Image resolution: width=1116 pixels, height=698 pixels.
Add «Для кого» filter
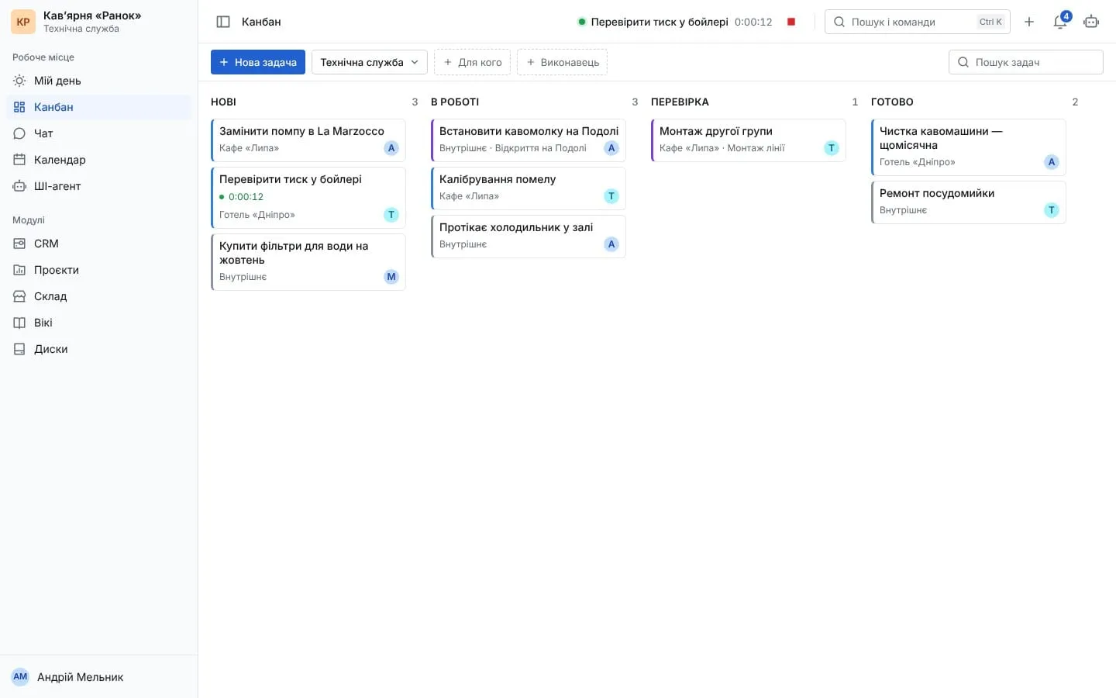coord(472,62)
